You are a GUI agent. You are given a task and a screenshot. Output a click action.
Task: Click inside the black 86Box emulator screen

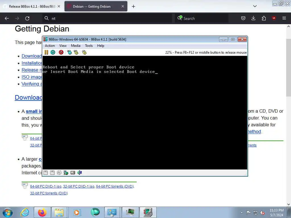click(x=145, y=113)
